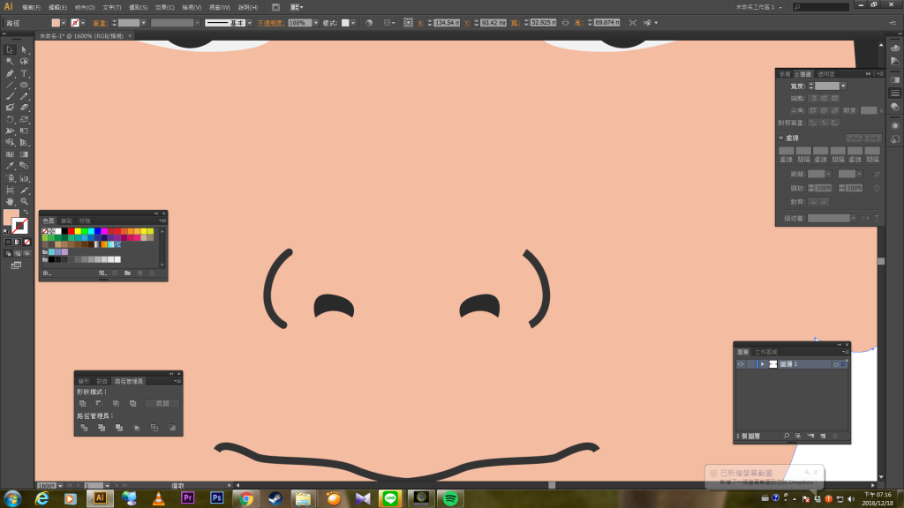The width and height of the screenshot is (904, 508).
Task: Select the Gradient tool
Action: click(24, 154)
